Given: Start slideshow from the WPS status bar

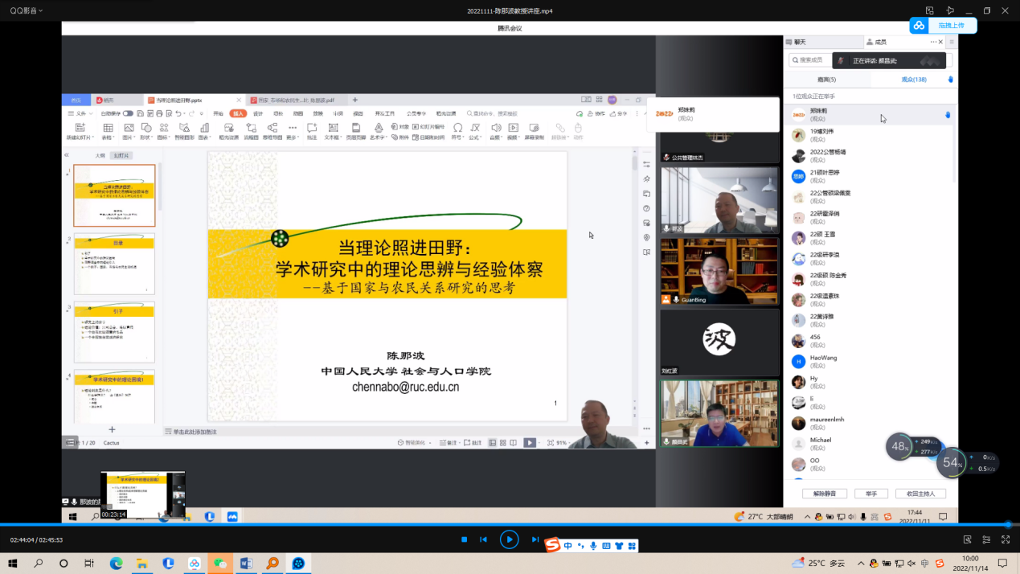Looking at the screenshot, I should click(x=530, y=442).
